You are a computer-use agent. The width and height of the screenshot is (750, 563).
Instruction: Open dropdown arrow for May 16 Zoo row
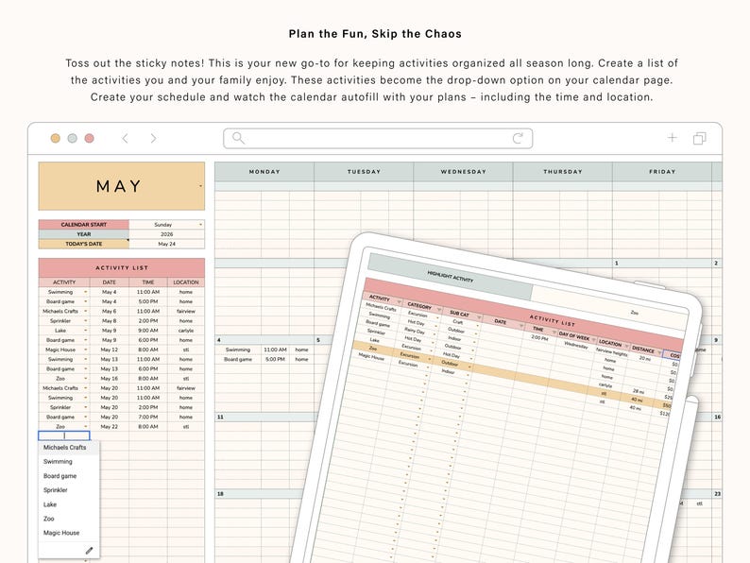pyautogui.click(x=86, y=379)
